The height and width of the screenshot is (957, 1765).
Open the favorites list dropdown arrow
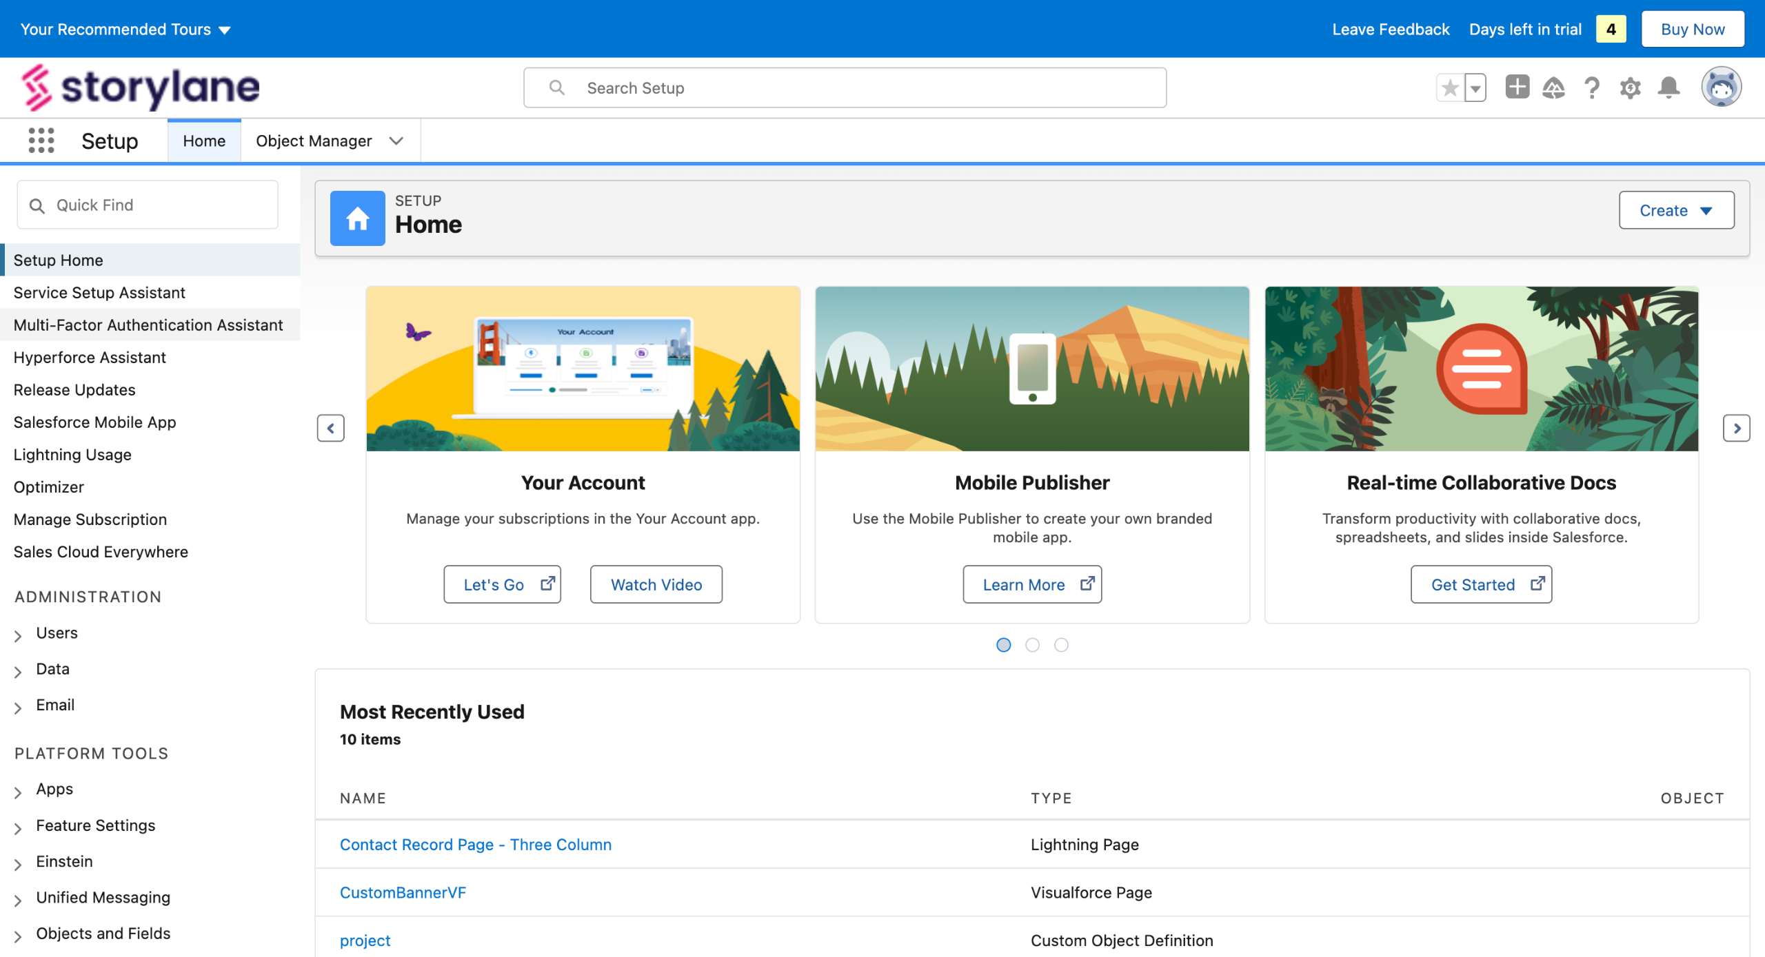pos(1475,88)
